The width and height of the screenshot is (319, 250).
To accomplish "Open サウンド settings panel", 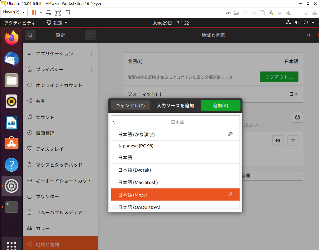I will [60, 117].
